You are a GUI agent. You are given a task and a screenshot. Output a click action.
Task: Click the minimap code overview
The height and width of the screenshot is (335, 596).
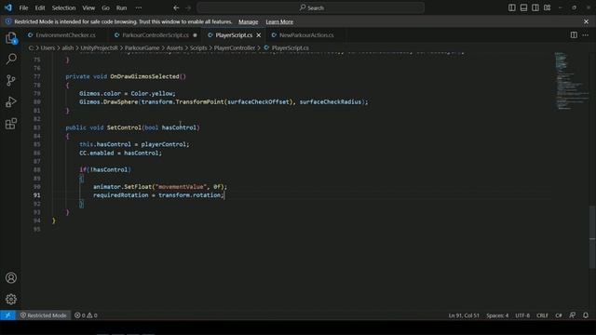click(x=570, y=81)
